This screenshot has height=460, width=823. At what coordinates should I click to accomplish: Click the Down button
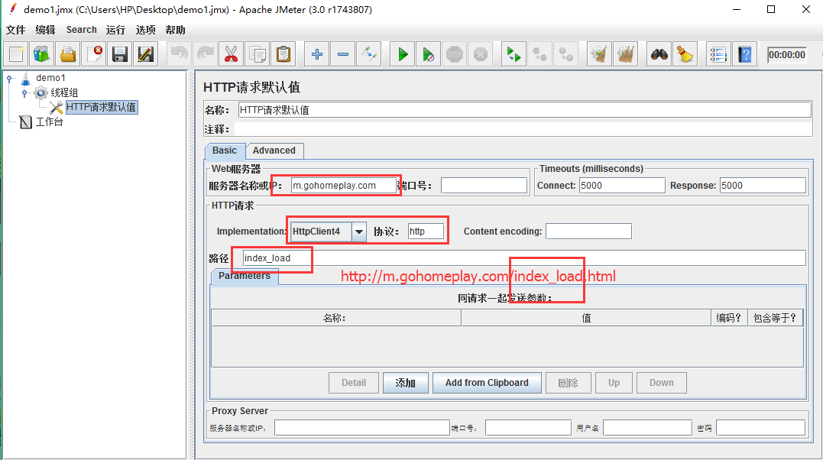(x=661, y=383)
